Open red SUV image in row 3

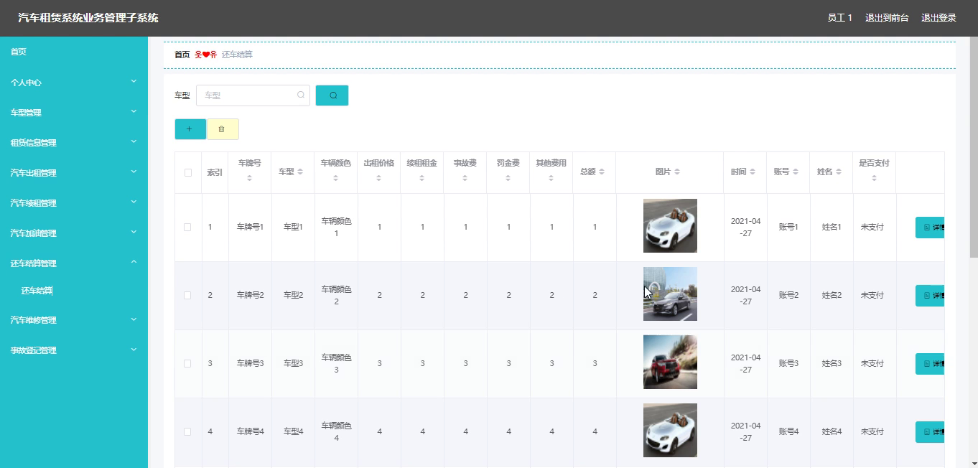pyautogui.click(x=670, y=362)
